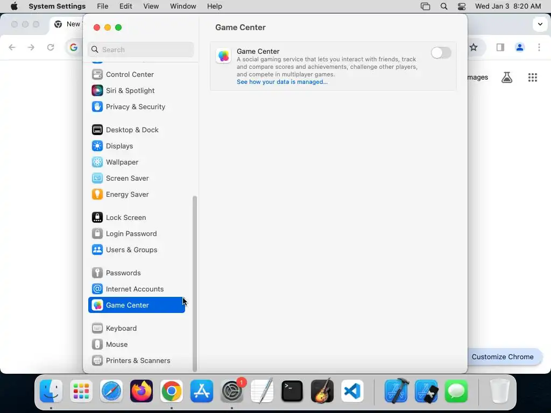Select Game Center sidebar item
Screen dimensions: 551x413
(137, 305)
